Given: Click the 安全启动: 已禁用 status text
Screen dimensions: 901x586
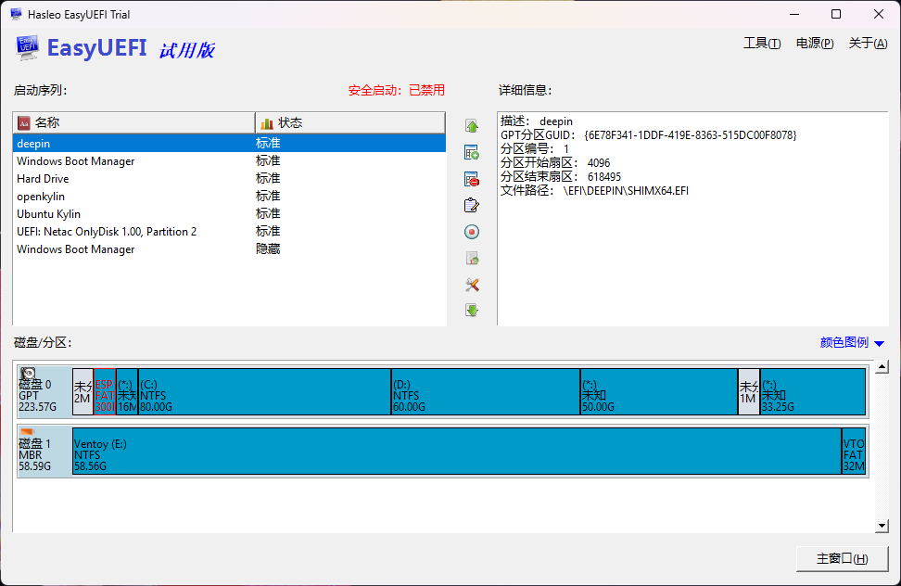Looking at the screenshot, I should (396, 90).
